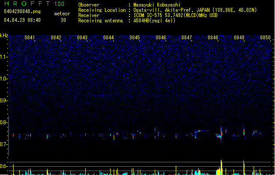The width and height of the screenshot is (275, 175).
Task: Click the 0849 time marker
Action: point(239,38)
